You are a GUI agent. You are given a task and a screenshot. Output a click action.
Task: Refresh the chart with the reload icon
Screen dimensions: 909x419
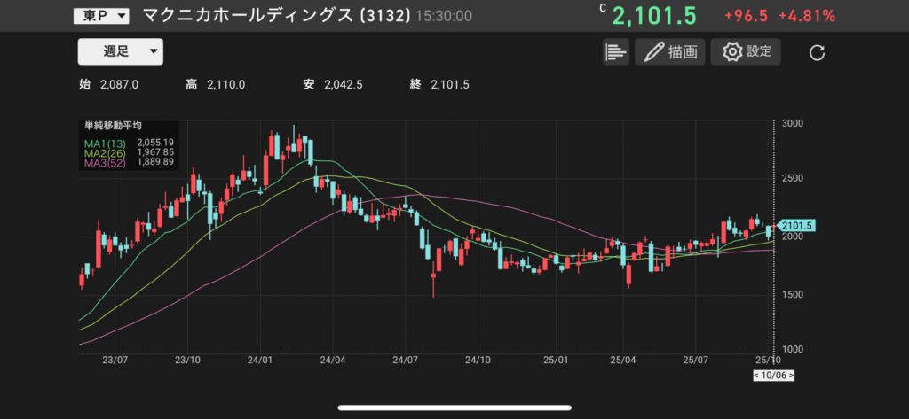click(x=818, y=53)
